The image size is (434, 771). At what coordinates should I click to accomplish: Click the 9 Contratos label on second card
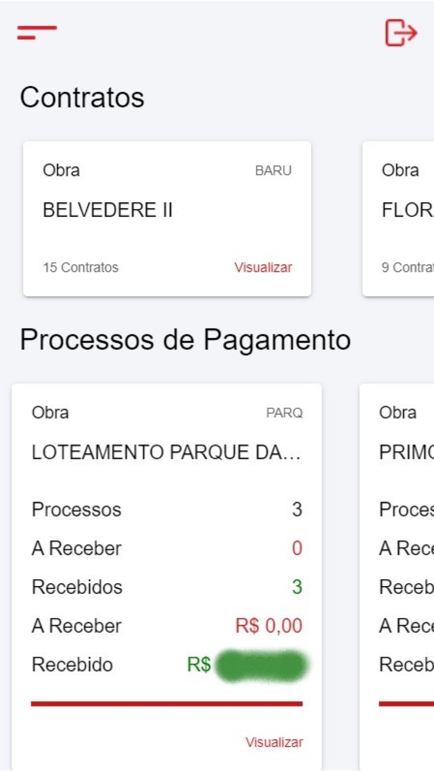407,268
